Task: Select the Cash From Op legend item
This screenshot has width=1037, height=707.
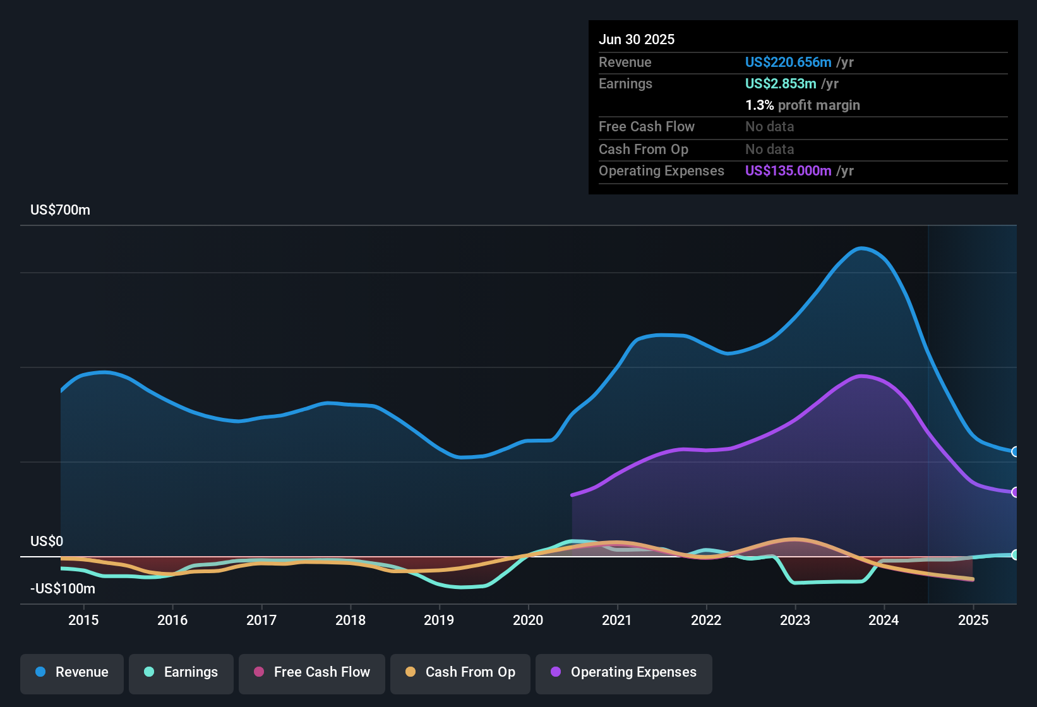Action: (x=459, y=672)
